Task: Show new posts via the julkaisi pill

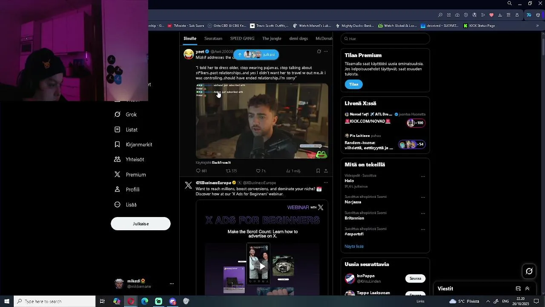Action: [x=256, y=55]
